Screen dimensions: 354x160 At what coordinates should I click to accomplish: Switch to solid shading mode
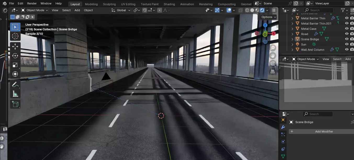[252, 10]
